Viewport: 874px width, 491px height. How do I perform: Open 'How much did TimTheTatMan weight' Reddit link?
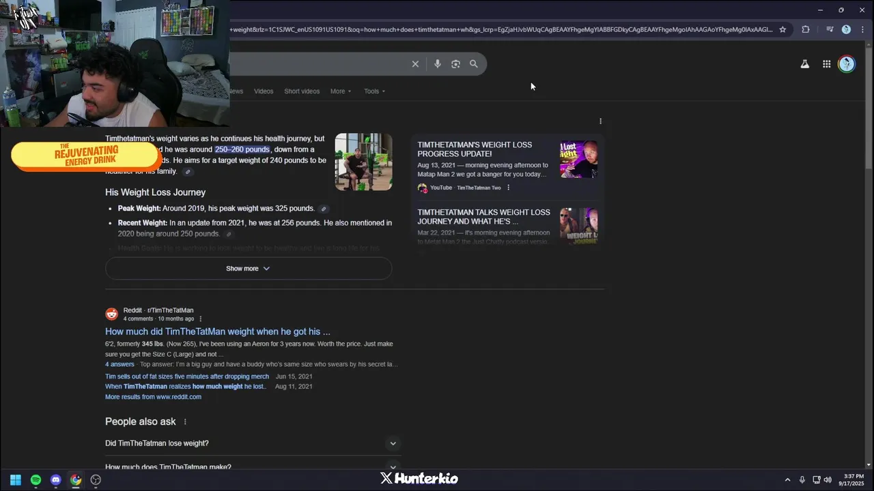click(218, 332)
